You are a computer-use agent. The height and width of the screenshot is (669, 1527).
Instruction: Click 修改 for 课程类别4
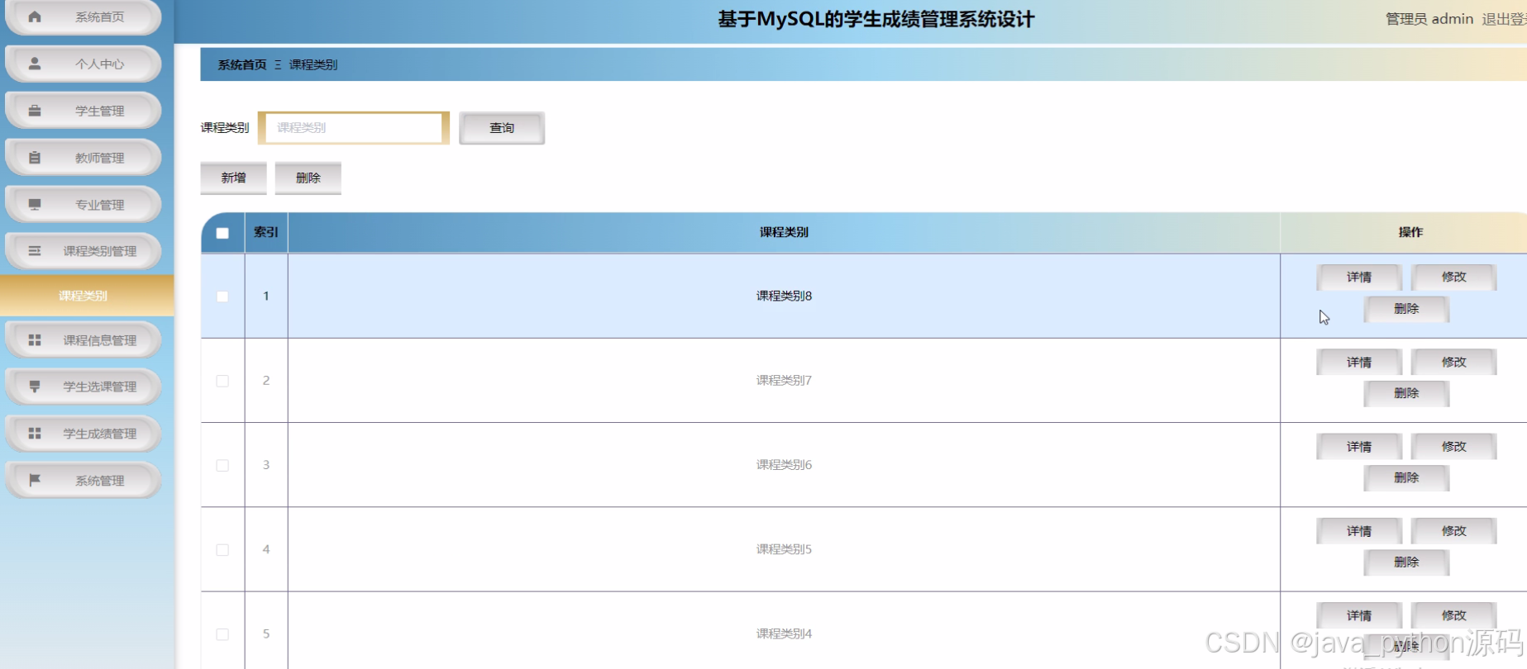coord(1454,615)
